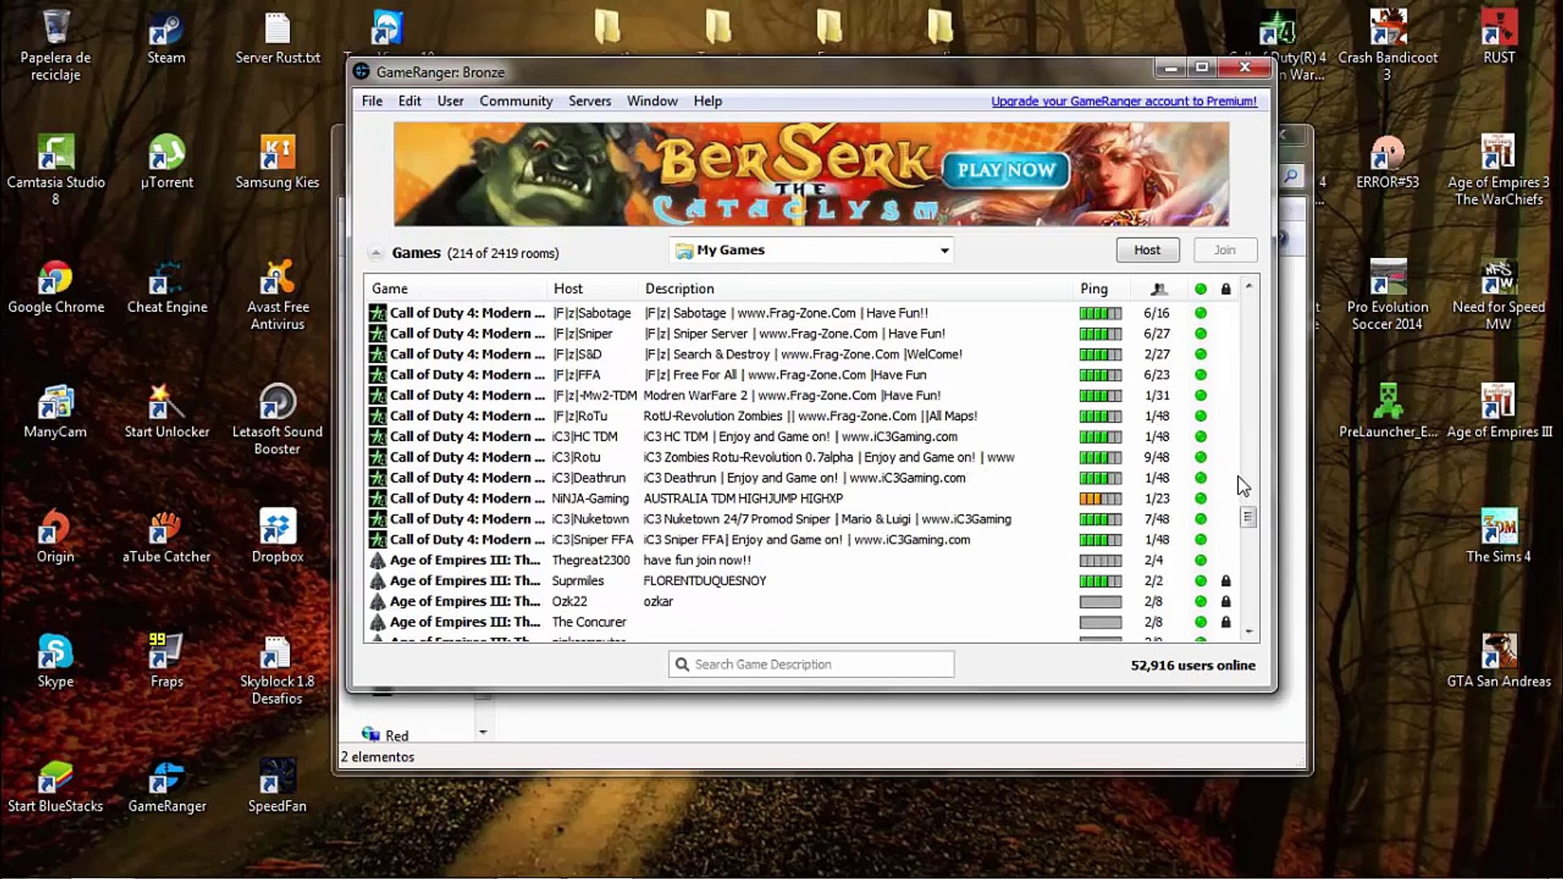
Task: Collapse the Games section arrow
Action: click(375, 253)
